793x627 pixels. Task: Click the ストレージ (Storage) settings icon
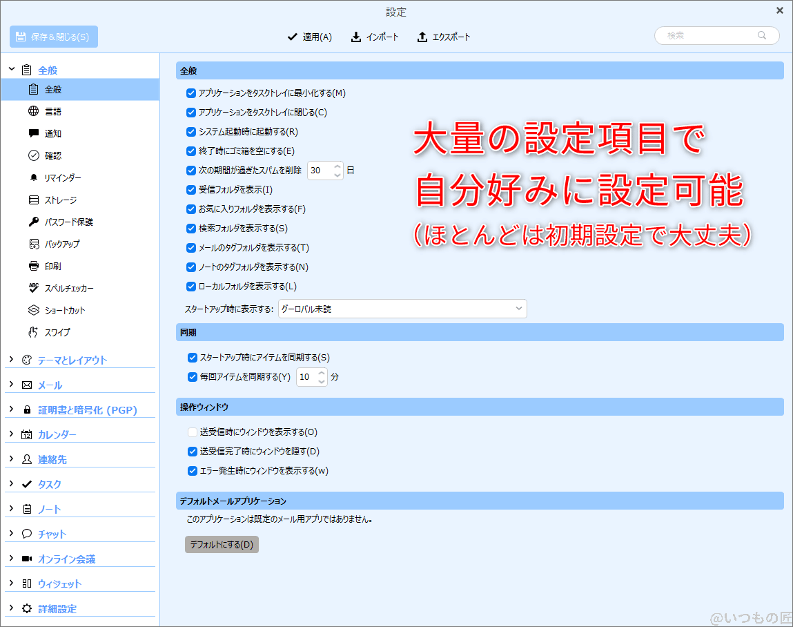(32, 200)
